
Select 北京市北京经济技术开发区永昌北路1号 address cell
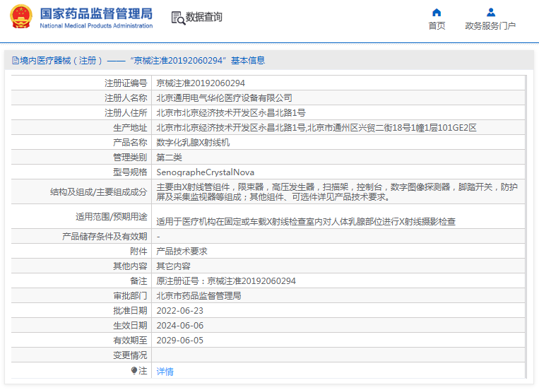pyautogui.click(x=231, y=113)
